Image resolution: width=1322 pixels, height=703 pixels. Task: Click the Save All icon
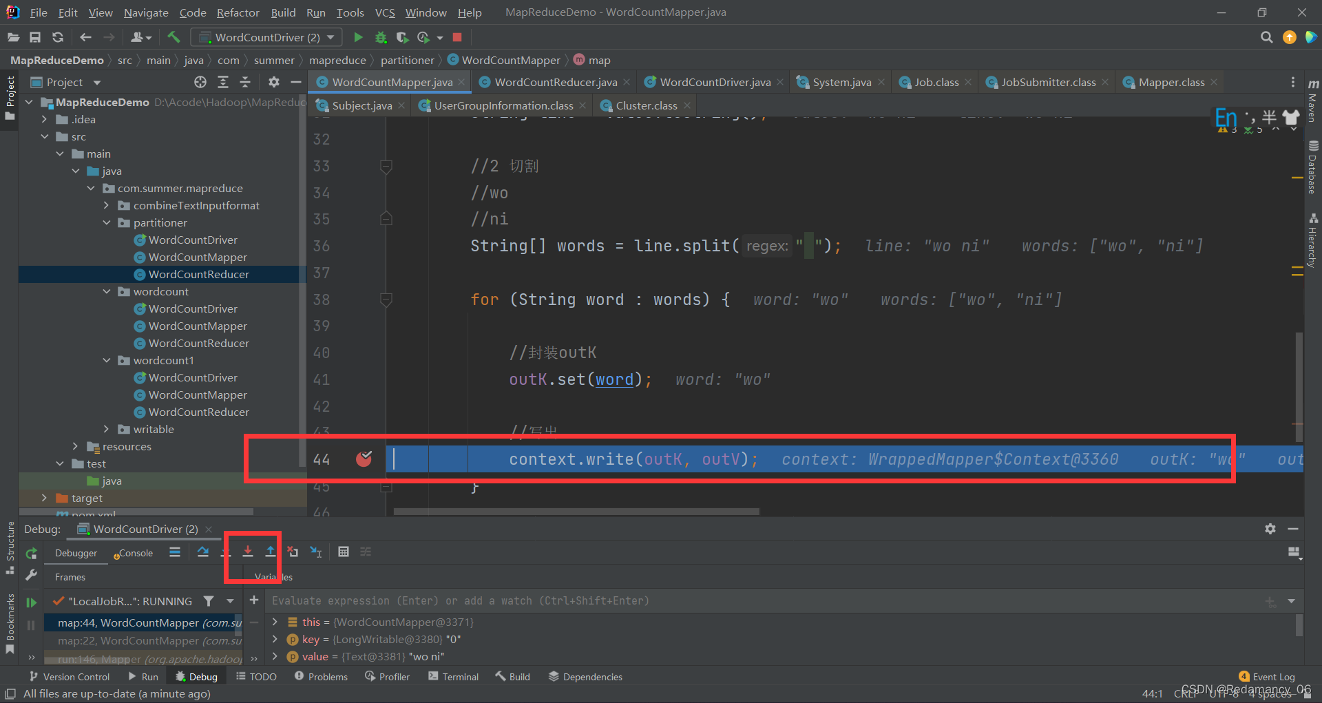(x=35, y=37)
